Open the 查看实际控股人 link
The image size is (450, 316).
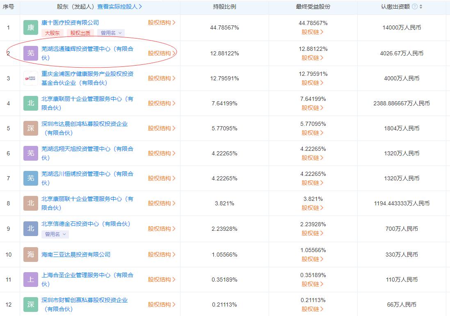(x=118, y=7)
